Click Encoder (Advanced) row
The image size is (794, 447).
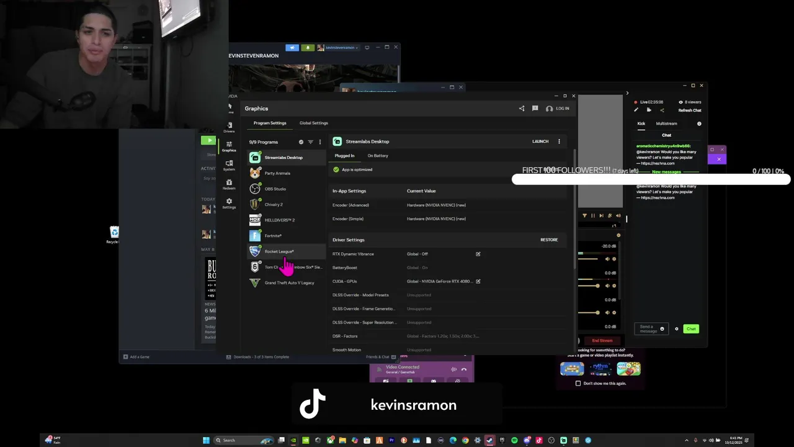(448, 205)
